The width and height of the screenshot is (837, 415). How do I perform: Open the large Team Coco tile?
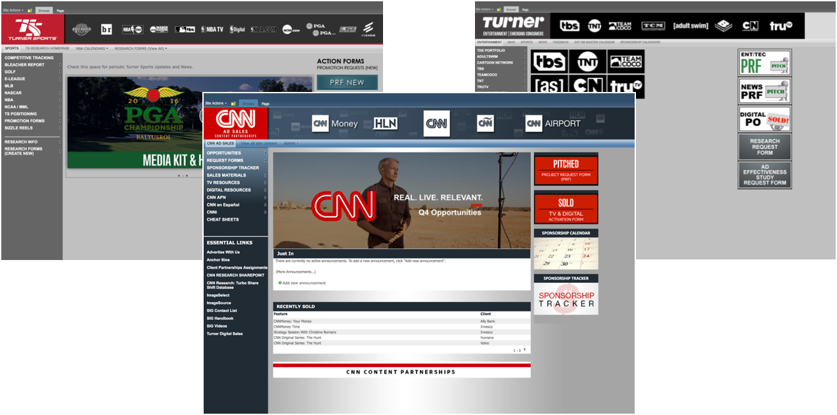625,61
